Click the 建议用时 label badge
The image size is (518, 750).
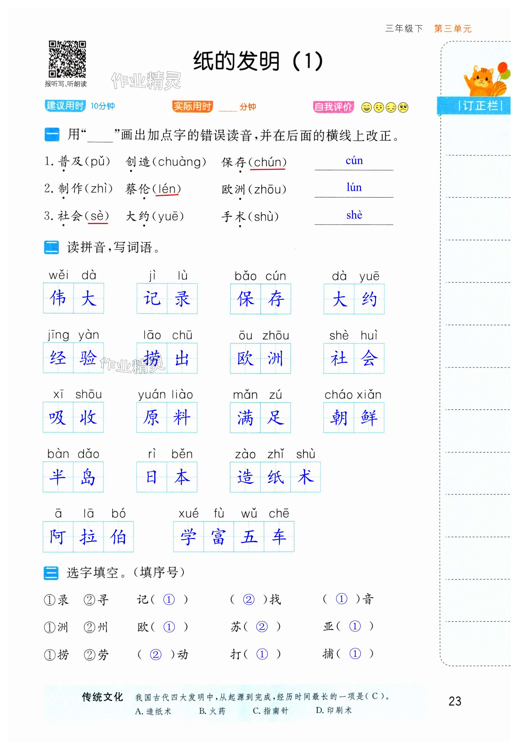[65, 106]
